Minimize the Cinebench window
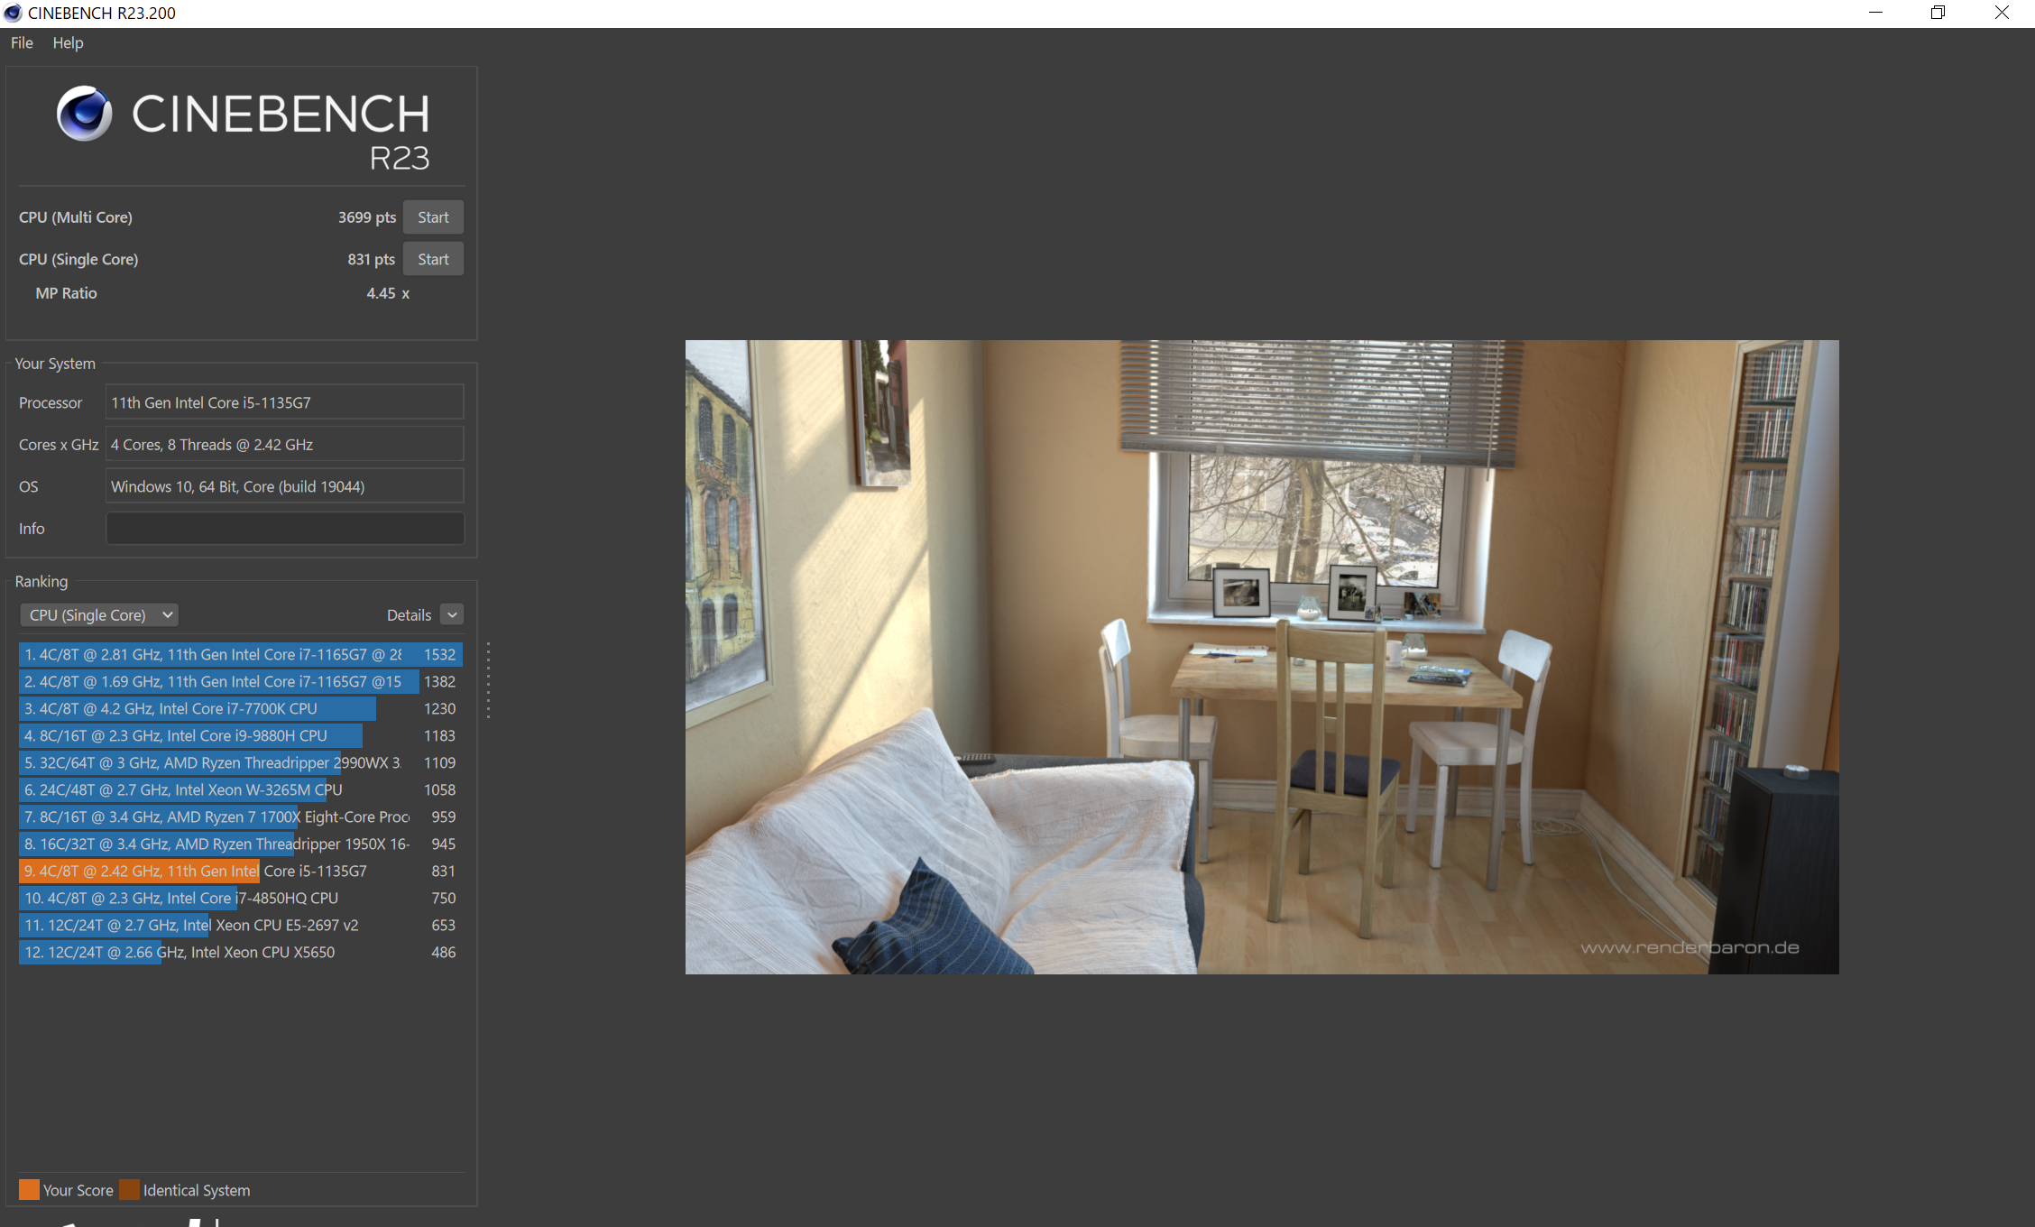Image resolution: width=2035 pixels, height=1227 pixels. 1875,13
